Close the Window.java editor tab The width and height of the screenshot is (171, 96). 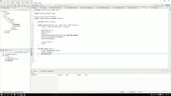click(x=149, y=8)
